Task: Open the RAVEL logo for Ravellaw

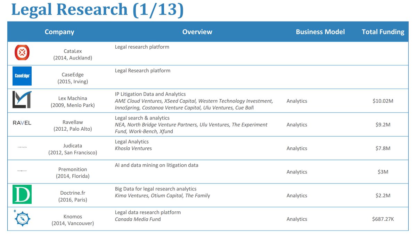Action: [x=22, y=123]
